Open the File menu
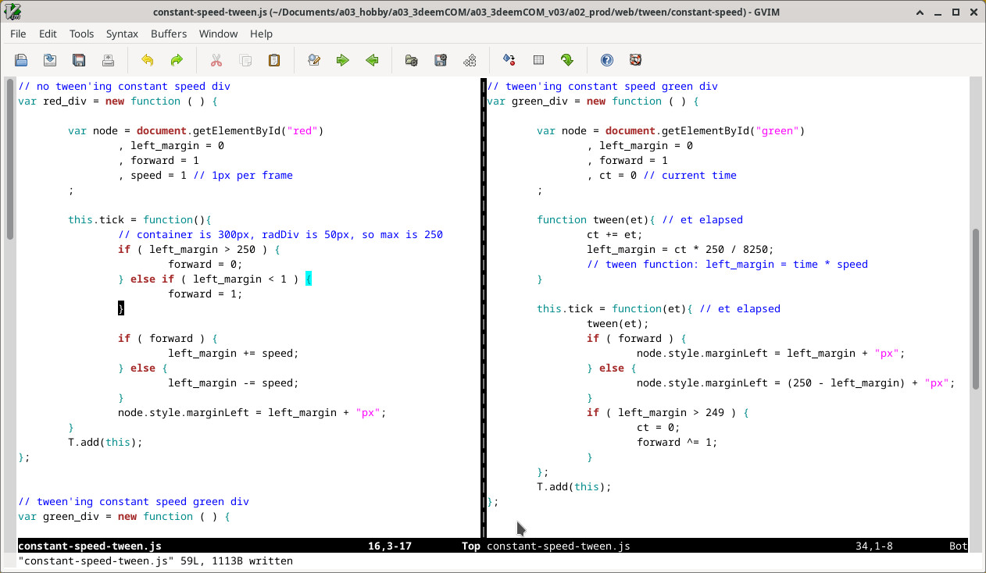Image resolution: width=986 pixels, height=573 pixels. coord(18,34)
